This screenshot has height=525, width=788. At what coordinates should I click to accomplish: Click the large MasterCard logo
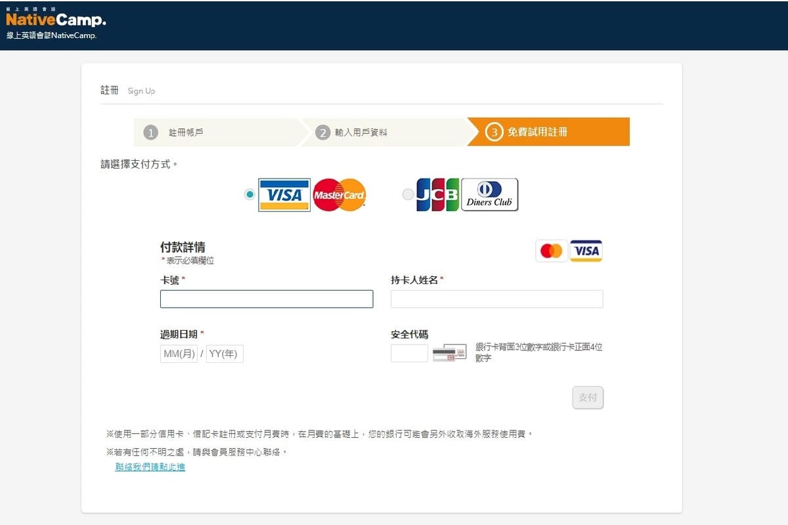point(339,195)
